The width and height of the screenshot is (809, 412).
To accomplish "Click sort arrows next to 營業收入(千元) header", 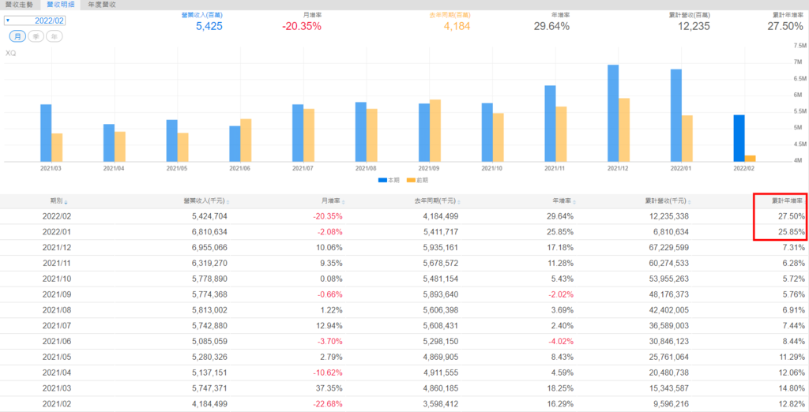I will tap(228, 201).
